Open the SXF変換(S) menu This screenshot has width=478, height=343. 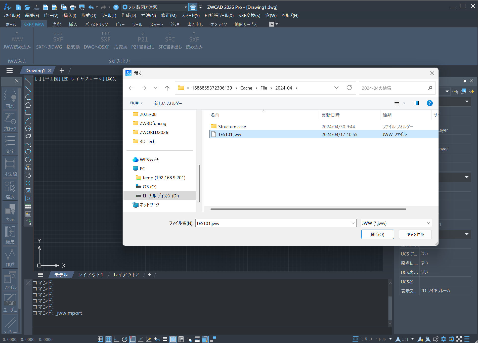(x=249, y=16)
